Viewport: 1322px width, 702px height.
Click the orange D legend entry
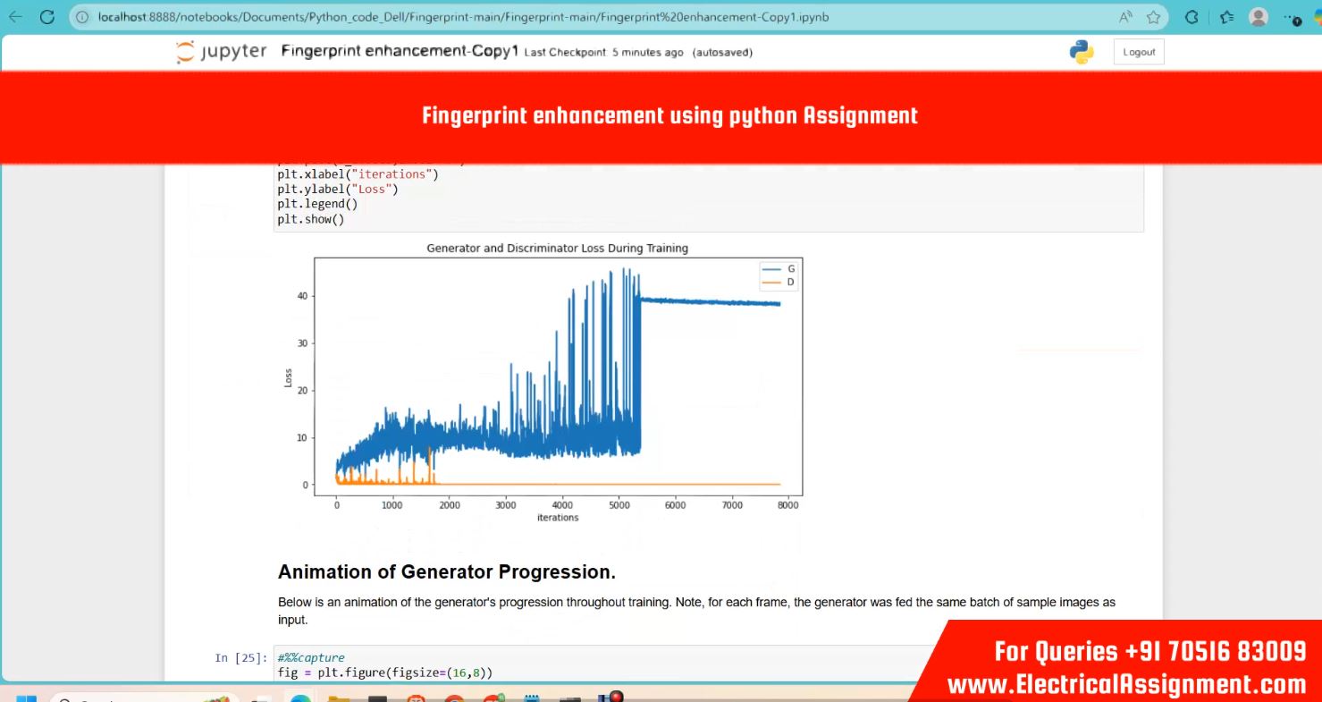[778, 283]
